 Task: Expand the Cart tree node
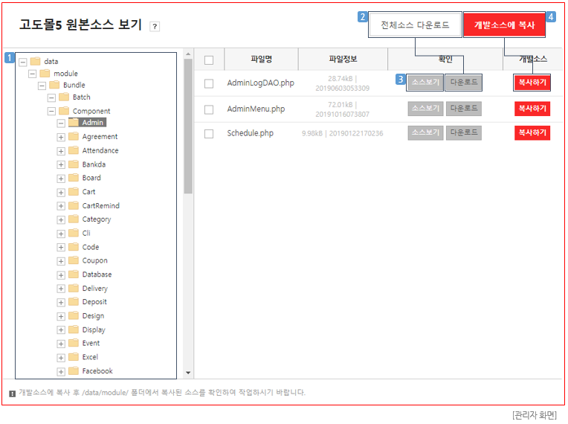61,193
